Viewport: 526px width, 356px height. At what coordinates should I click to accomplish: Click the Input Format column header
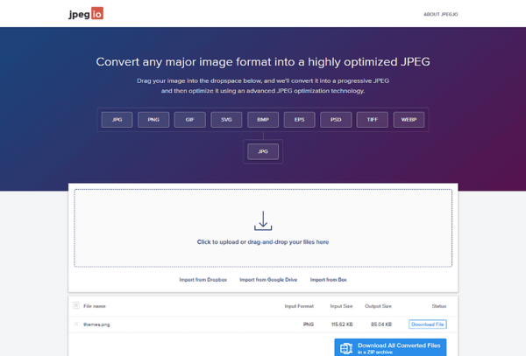click(x=299, y=306)
